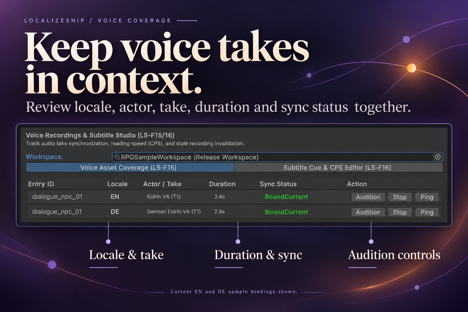Click the Duration column header
Image resolution: width=468 pixels, height=312 pixels.
pyautogui.click(x=222, y=184)
